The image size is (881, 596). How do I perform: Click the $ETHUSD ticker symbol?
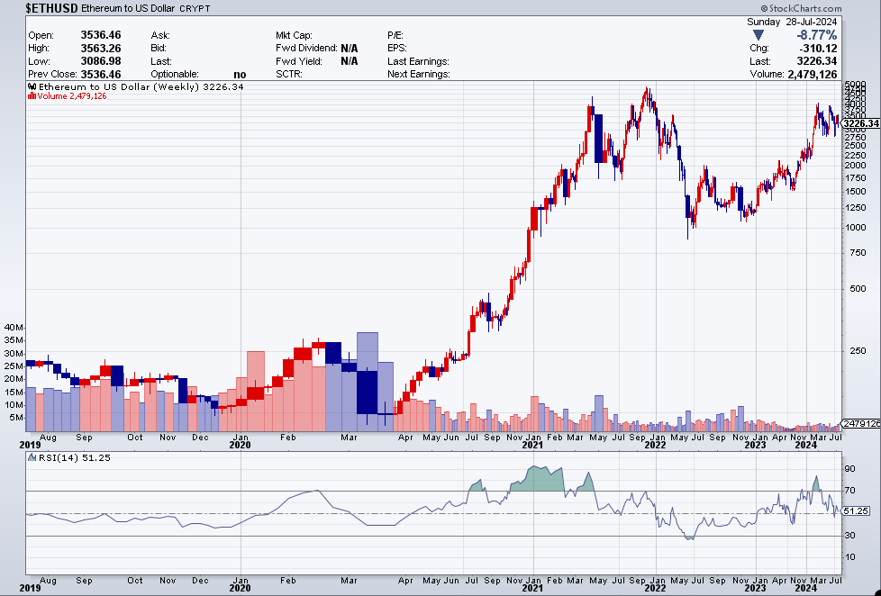pyautogui.click(x=51, y=8)
